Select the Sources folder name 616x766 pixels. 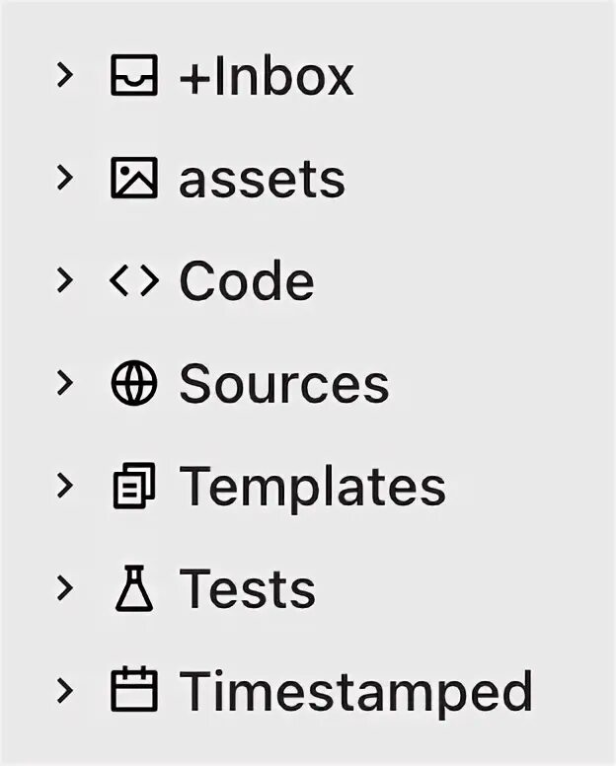[284, 384]
